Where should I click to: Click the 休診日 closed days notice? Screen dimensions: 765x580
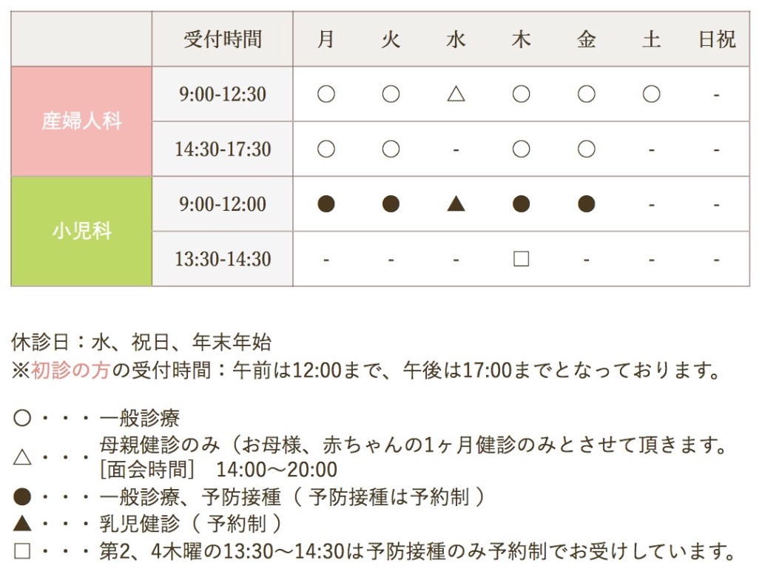coord(141,343)
